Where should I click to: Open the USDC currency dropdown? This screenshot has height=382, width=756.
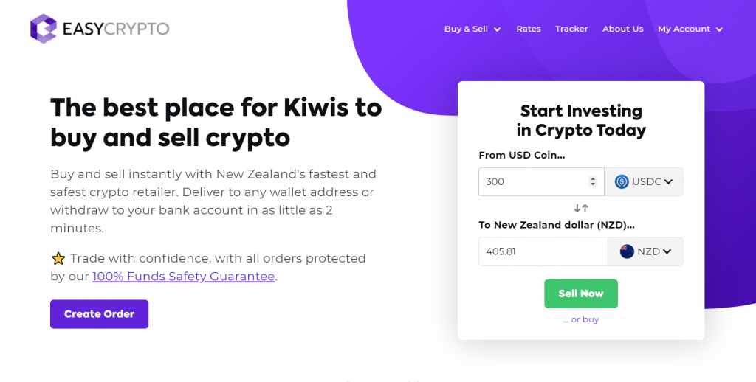point(644,181)
